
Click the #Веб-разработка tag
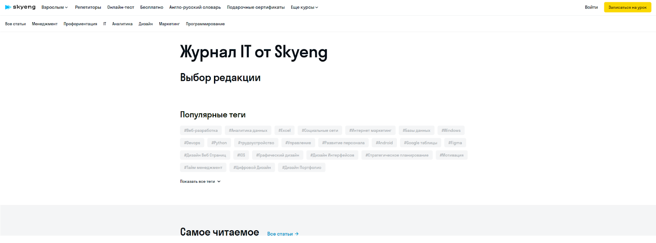(x=201, y=131)
